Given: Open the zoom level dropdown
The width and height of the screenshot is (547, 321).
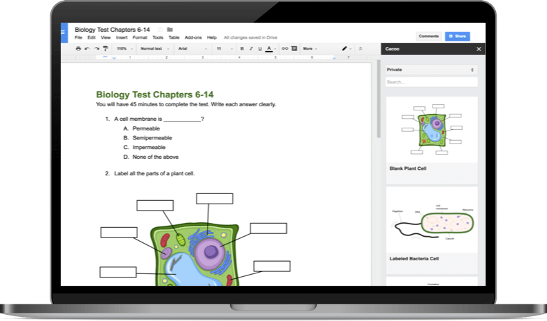Looking at the screenshot, I should tap(123, 49).
